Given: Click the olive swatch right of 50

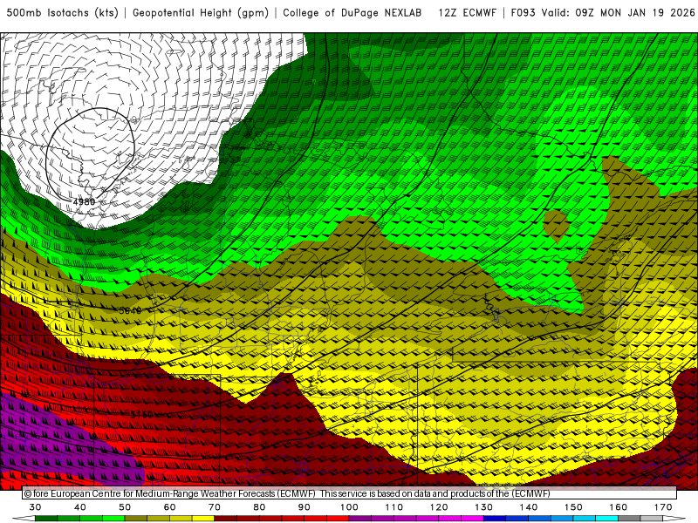Looking at the screenshot, I should click(x=136, y=520).
